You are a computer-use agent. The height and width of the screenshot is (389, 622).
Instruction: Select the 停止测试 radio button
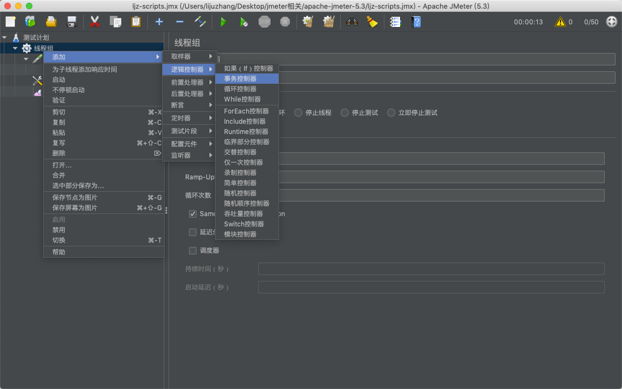344,113
